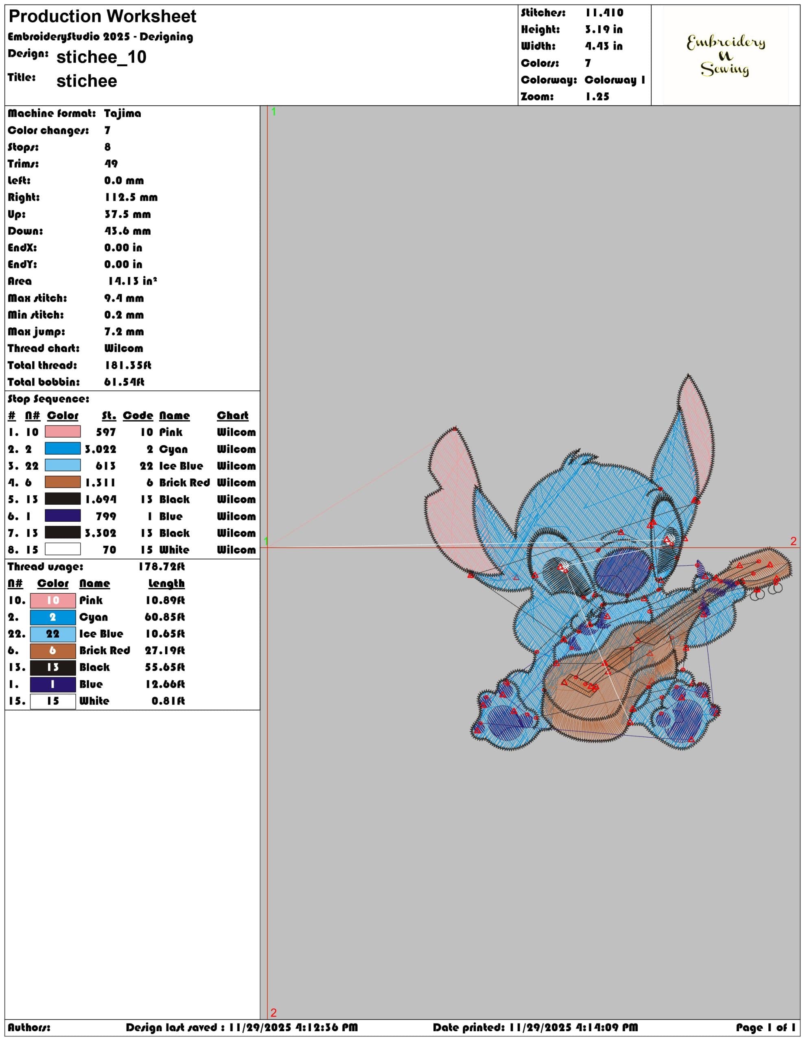The height and width of the screenshot is (1041, 805).
Task: Click the St. column header in Stop Sequence
Action: (x=109, y=416)
